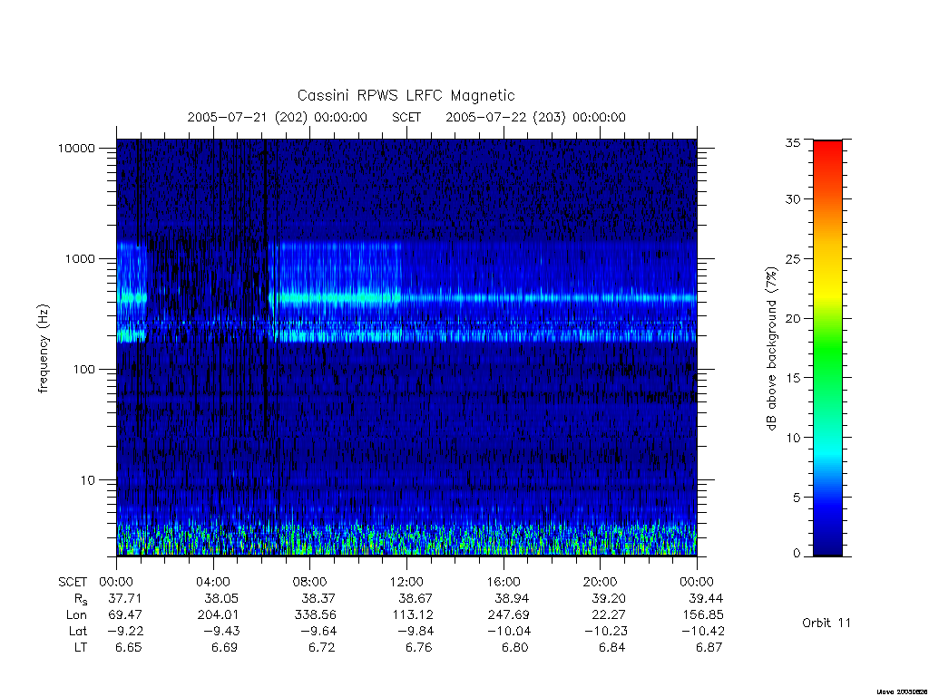
Task: Click the 'frequency (Hz)' axis label
Action: point(43,349)
